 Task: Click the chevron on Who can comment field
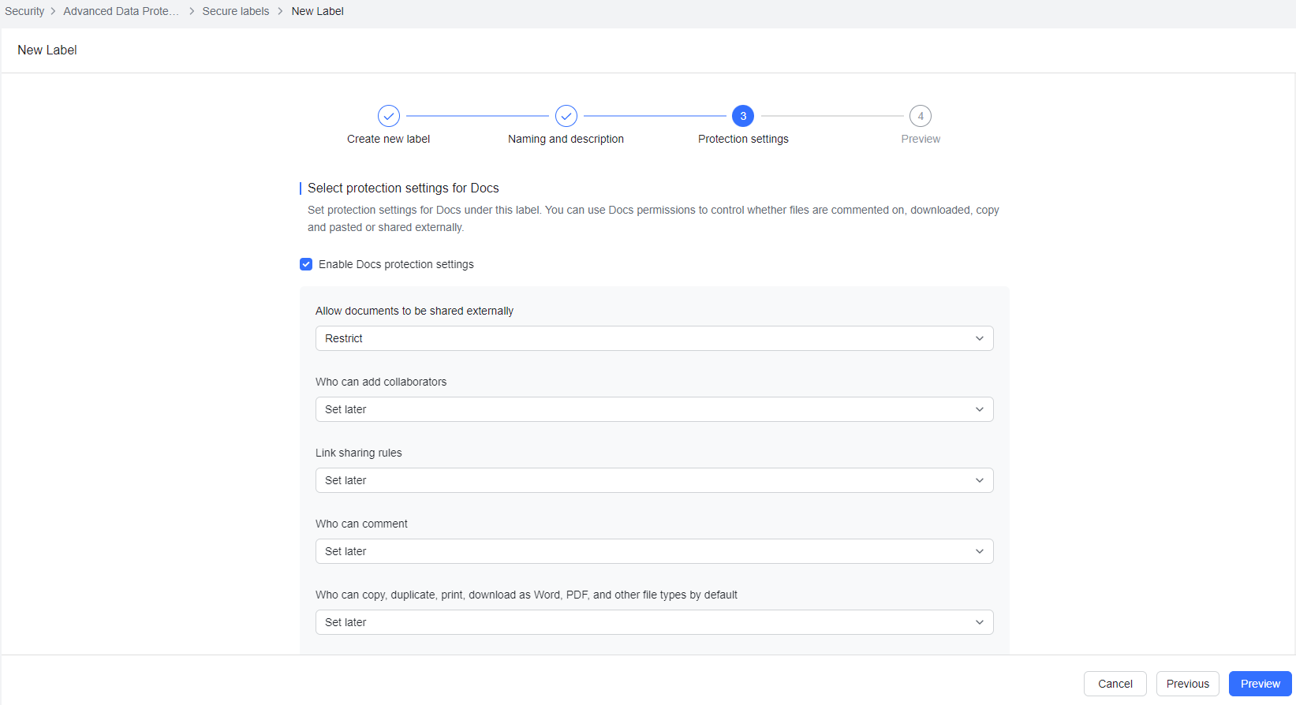tap(980, 550)
